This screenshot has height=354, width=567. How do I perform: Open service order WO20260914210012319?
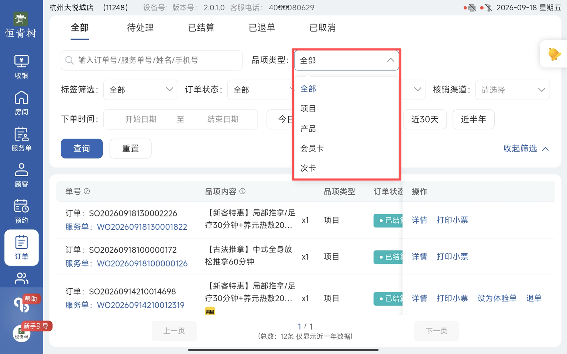(141, 305)
